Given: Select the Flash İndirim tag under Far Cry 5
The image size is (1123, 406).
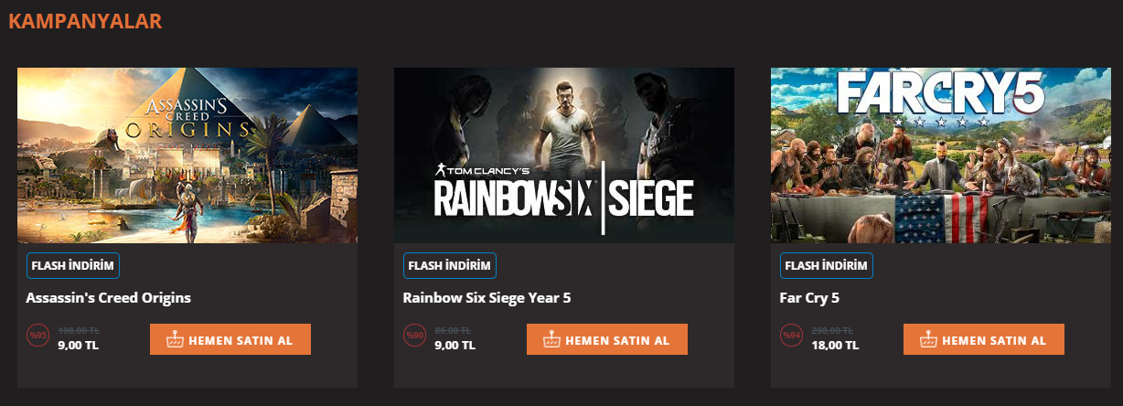Looking at the screenshot, I should tap(827, 266).
